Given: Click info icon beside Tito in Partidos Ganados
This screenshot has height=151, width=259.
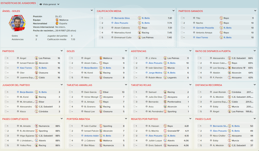Looking at the screenshot, I should point(194,18).
